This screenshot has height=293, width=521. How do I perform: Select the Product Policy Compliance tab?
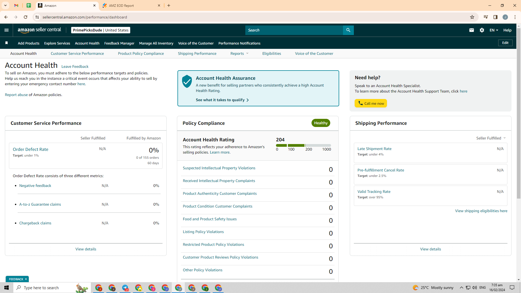141,53
